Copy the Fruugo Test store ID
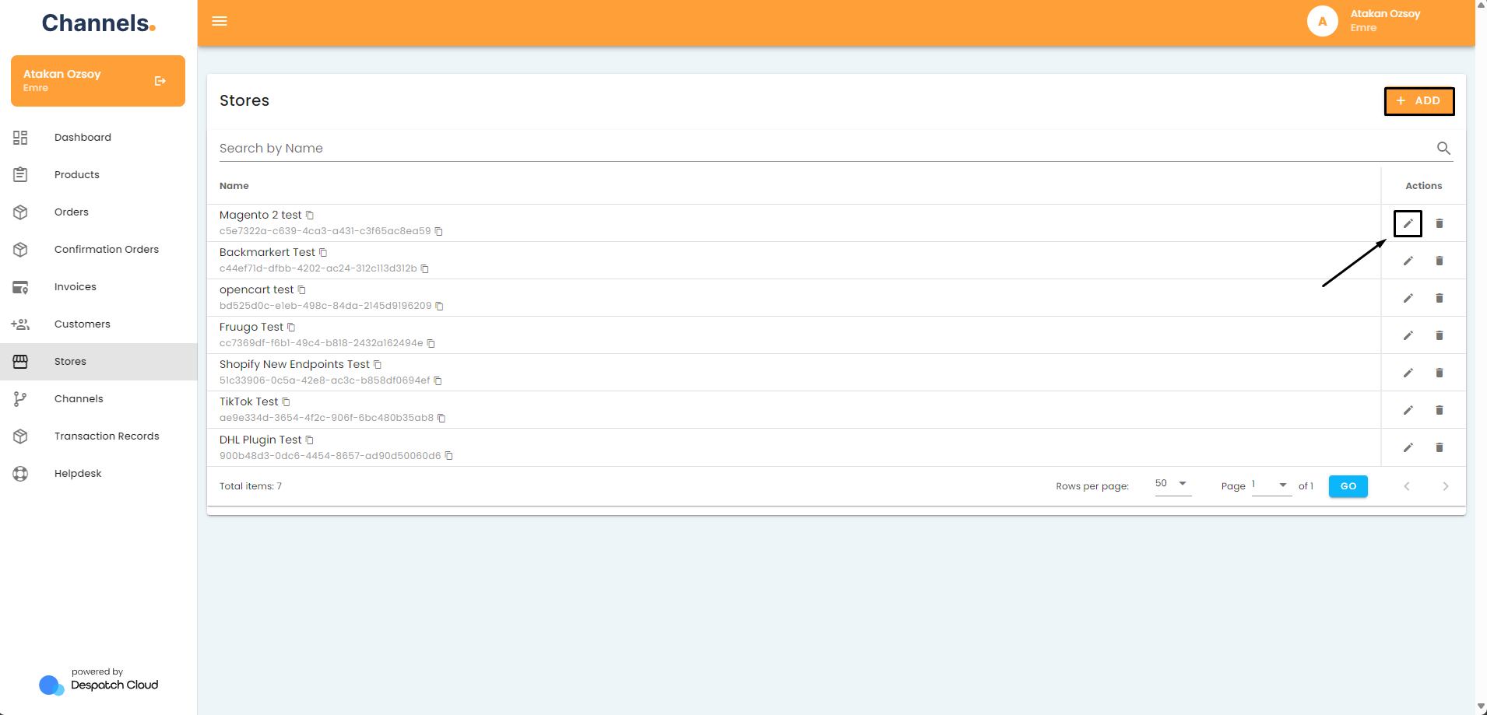Viewport: 1487px width, 715px height. coord(431,343)
